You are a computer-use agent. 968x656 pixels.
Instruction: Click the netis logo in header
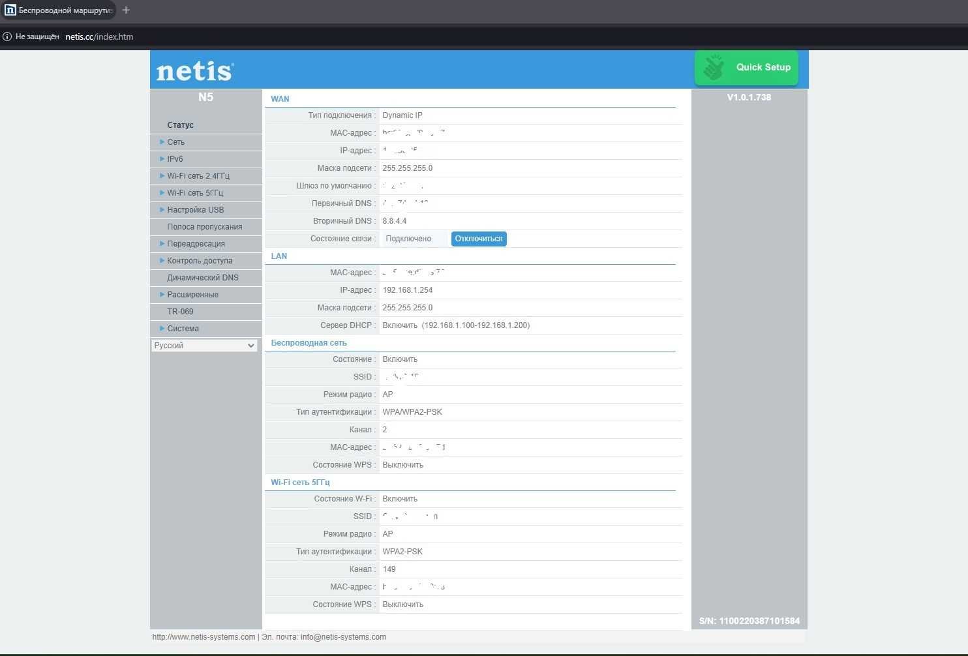click(x=195, y=71)
